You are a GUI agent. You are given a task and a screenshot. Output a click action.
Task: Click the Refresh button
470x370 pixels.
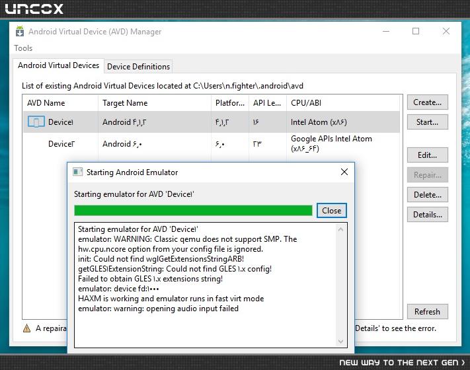428,312
